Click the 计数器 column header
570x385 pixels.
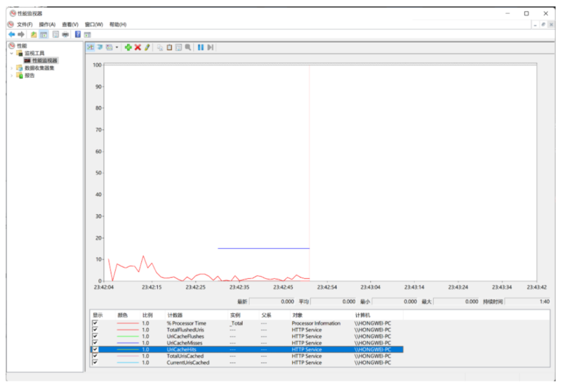point(174,315)
